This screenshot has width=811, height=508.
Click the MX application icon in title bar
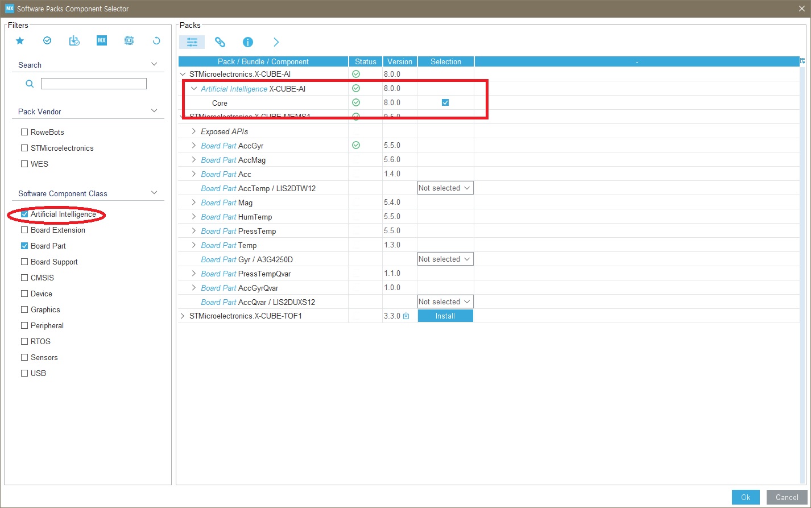tap(10, 9)
